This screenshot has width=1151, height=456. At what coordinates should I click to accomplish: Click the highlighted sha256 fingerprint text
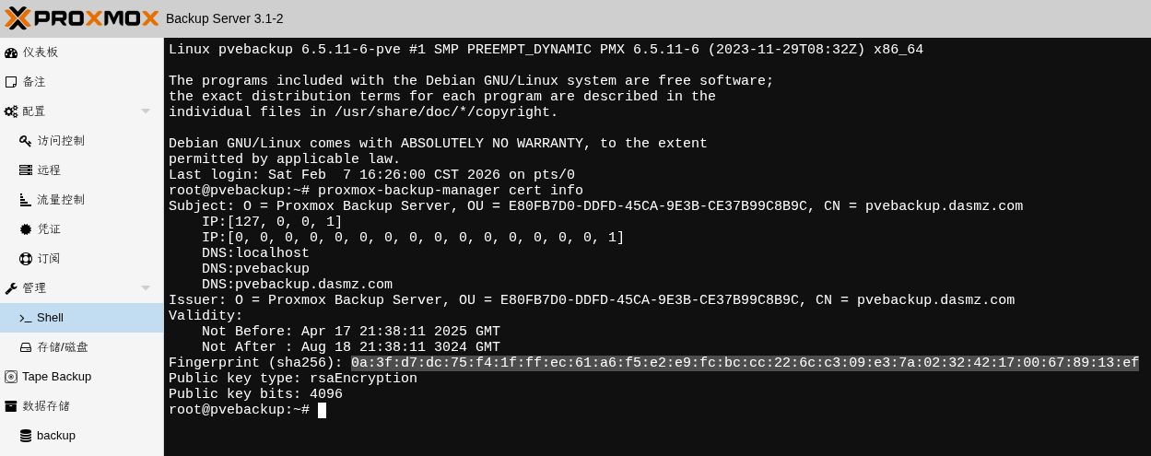point(745,363)
